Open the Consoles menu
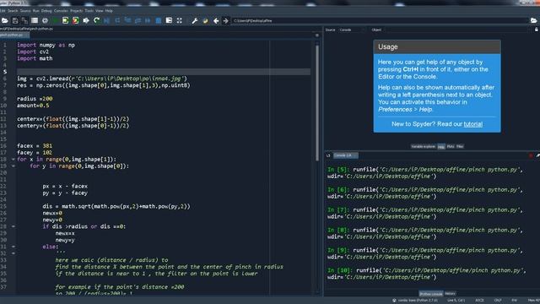This screenshot has width=540, height=304. (61, 11)
